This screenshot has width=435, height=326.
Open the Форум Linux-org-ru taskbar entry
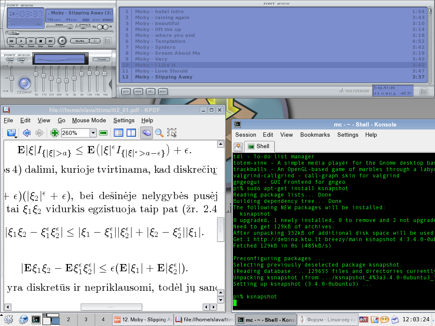click(327, 320)
